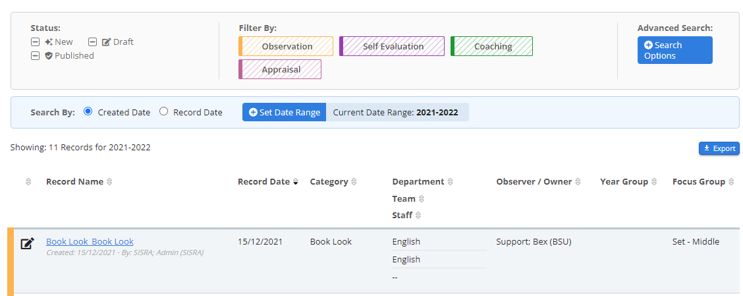
Task: Toggle the New status checkbox
Action: pyautogui.click(x=36, y=42)
